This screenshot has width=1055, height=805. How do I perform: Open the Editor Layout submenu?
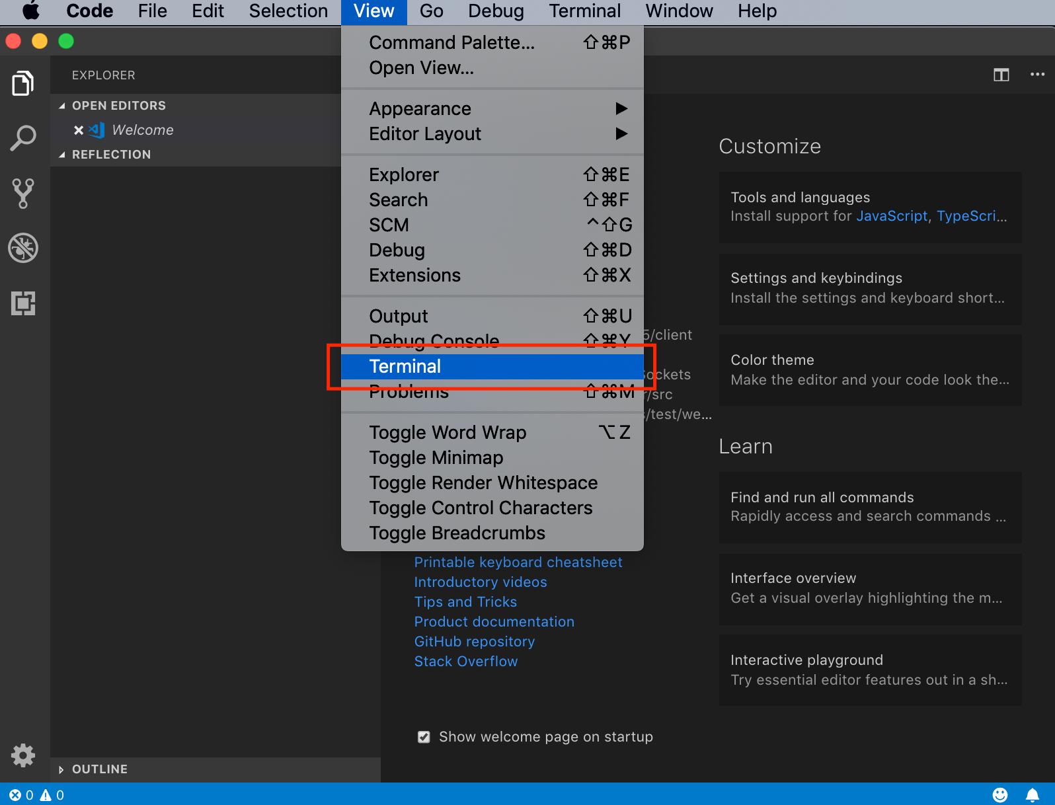point(492,134)
